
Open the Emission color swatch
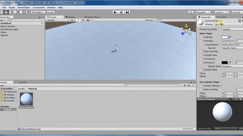click(225, 63)
